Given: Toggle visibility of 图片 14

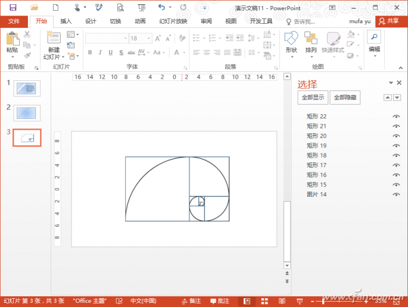Looking at the screenshot, I should [x=396, y=195].
